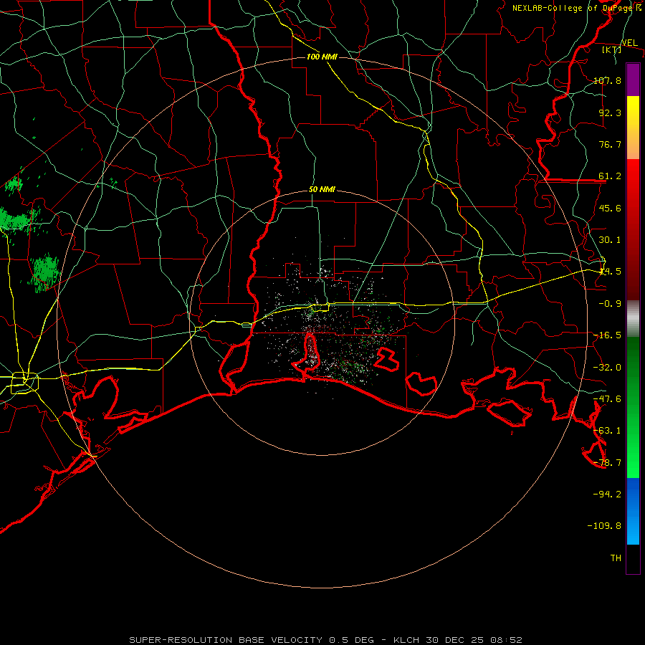Select the -94.2 velocity scale value
This screenshot has width=645, height=645.
607,494
